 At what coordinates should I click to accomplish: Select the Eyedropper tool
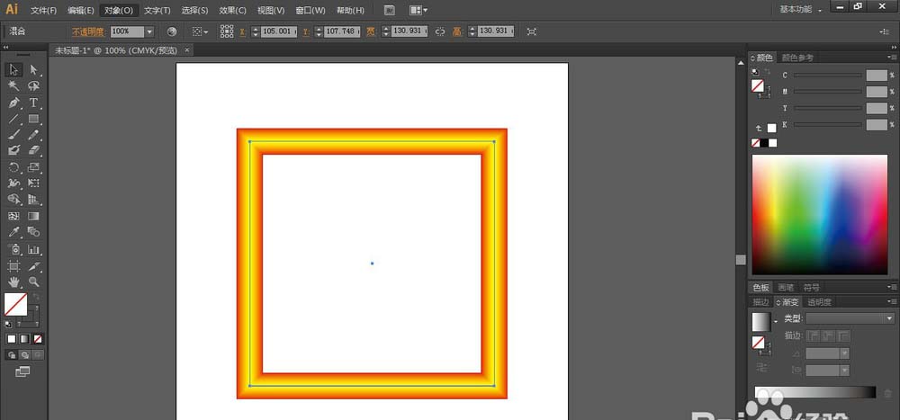pos(14,232)
